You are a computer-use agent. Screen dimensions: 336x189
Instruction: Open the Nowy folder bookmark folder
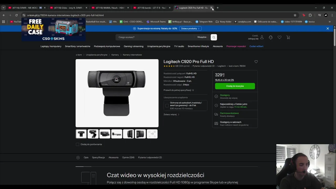click(224, 22)
